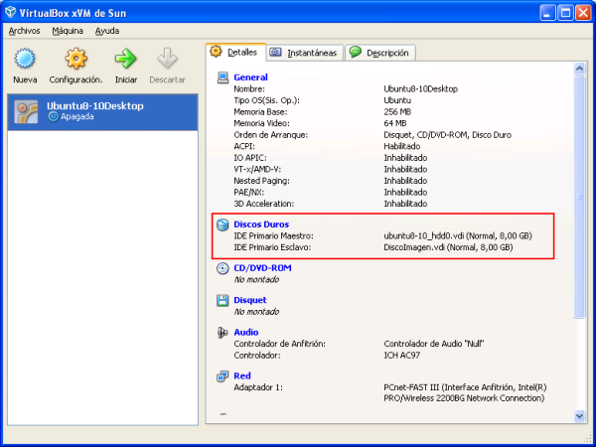Click the Red network icon
The height and width of the screenshot is (447, 596).
tap(223, 376)
